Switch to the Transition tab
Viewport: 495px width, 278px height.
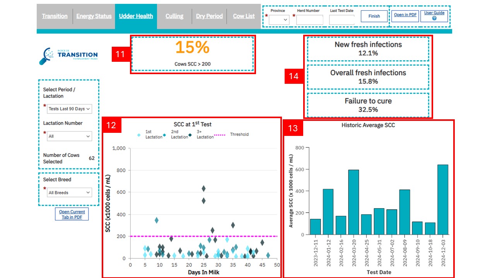point(55,16)
